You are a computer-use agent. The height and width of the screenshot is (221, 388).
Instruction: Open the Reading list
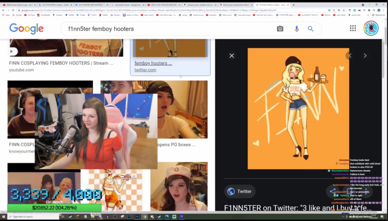coord(378,15)
